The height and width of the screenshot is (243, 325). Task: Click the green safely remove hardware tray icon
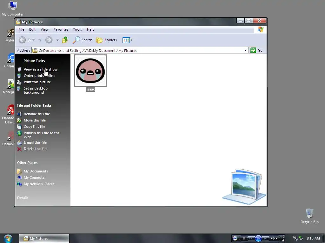(x=301, y=238)
